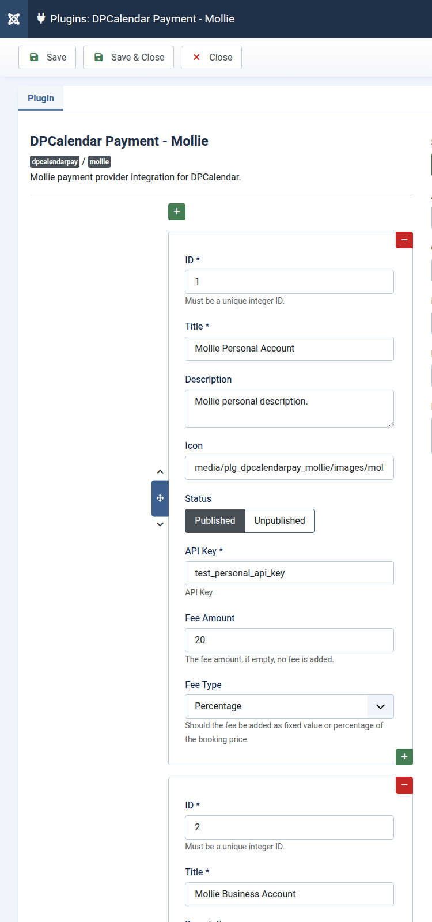Screen dimensions: 432x922
Task: Click the blue drag handle for reordering
Action: click(x=160, y=498)
